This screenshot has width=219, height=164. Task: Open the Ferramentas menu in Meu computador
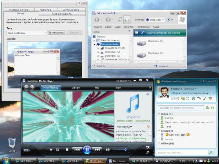coord(143,27)
